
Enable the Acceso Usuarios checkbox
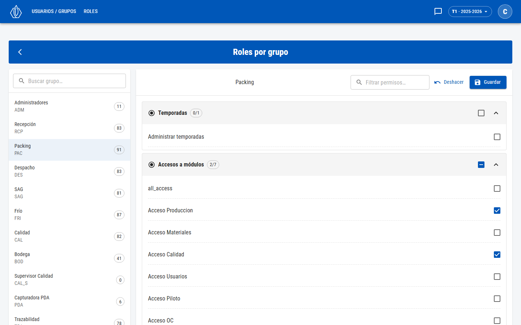pyautogui.click(x=497, y=277)
